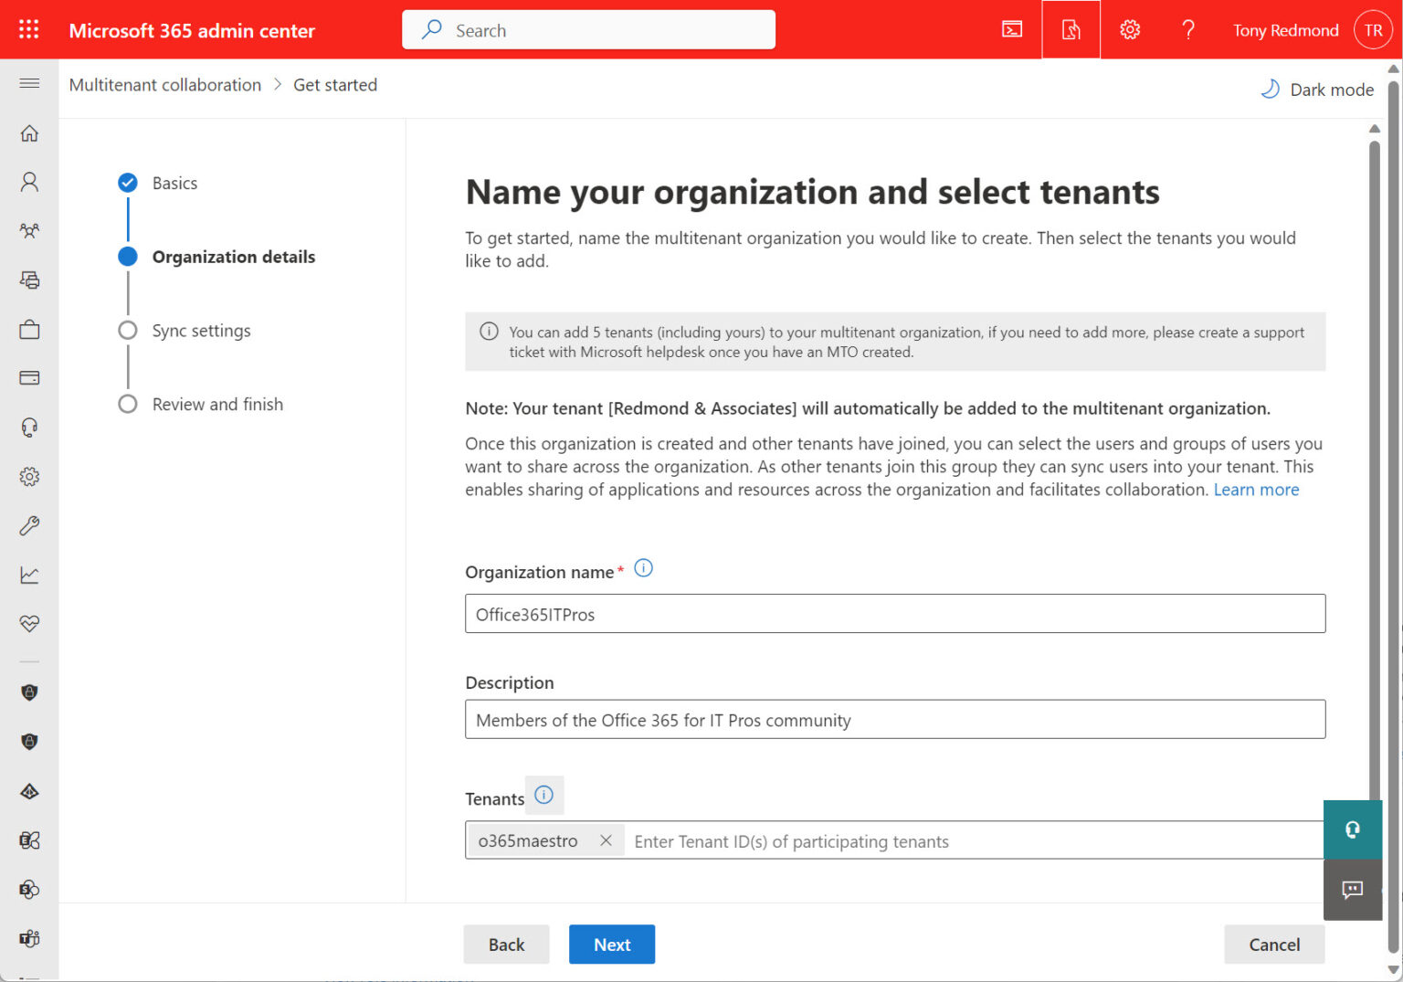Select the Users icon in the sidebar
The image size is (1403, 982).
(x=28, y=182)
